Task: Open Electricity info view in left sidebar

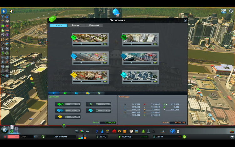Action: (3, 17)
